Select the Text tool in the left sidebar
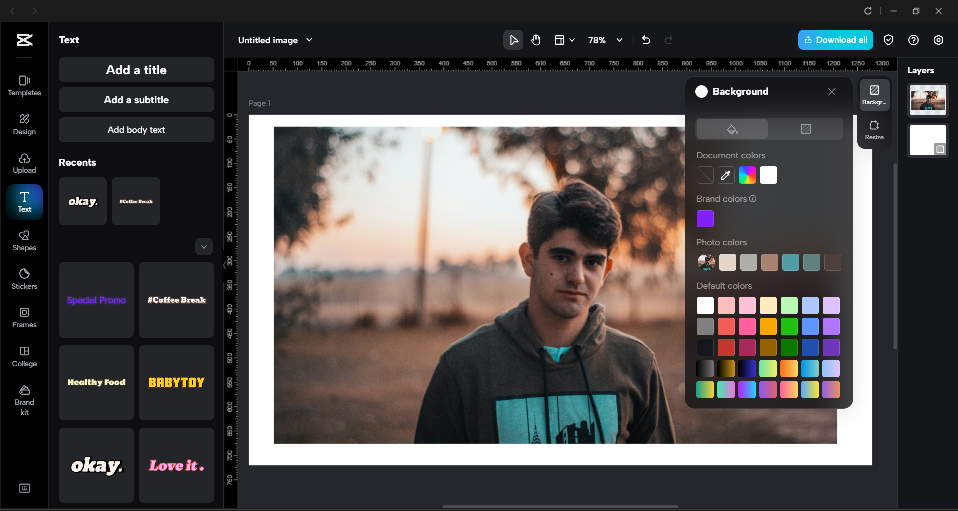 click(x=24, y=202)
